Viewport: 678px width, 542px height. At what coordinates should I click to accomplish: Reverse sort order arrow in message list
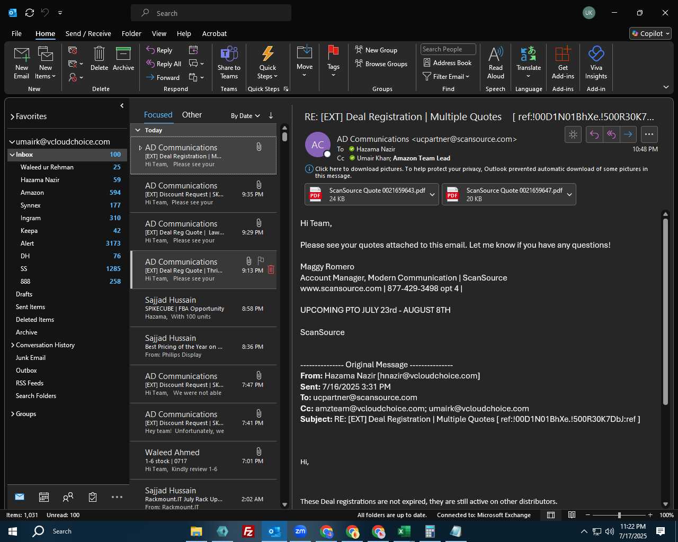(271, 115)
